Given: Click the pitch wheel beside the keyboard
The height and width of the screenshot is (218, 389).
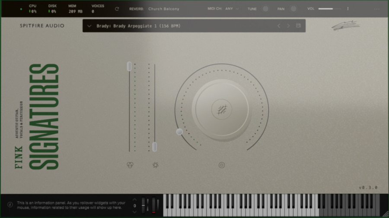Looking at the screenshot, I should 143,205.
